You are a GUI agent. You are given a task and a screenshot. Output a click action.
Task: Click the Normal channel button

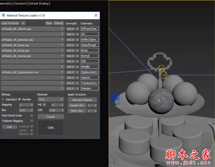click(89, 56)
